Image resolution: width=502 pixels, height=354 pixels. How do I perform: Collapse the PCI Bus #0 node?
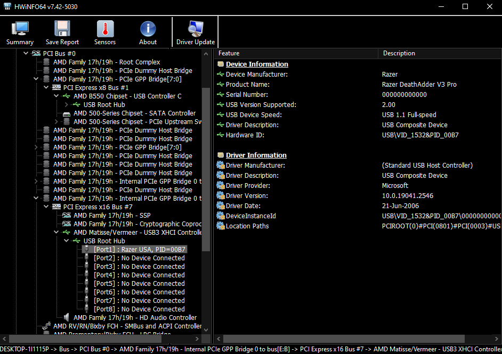26,54
